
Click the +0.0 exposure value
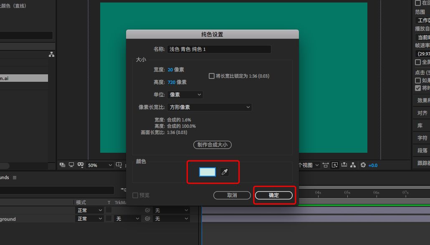click(x=373, y=165)
